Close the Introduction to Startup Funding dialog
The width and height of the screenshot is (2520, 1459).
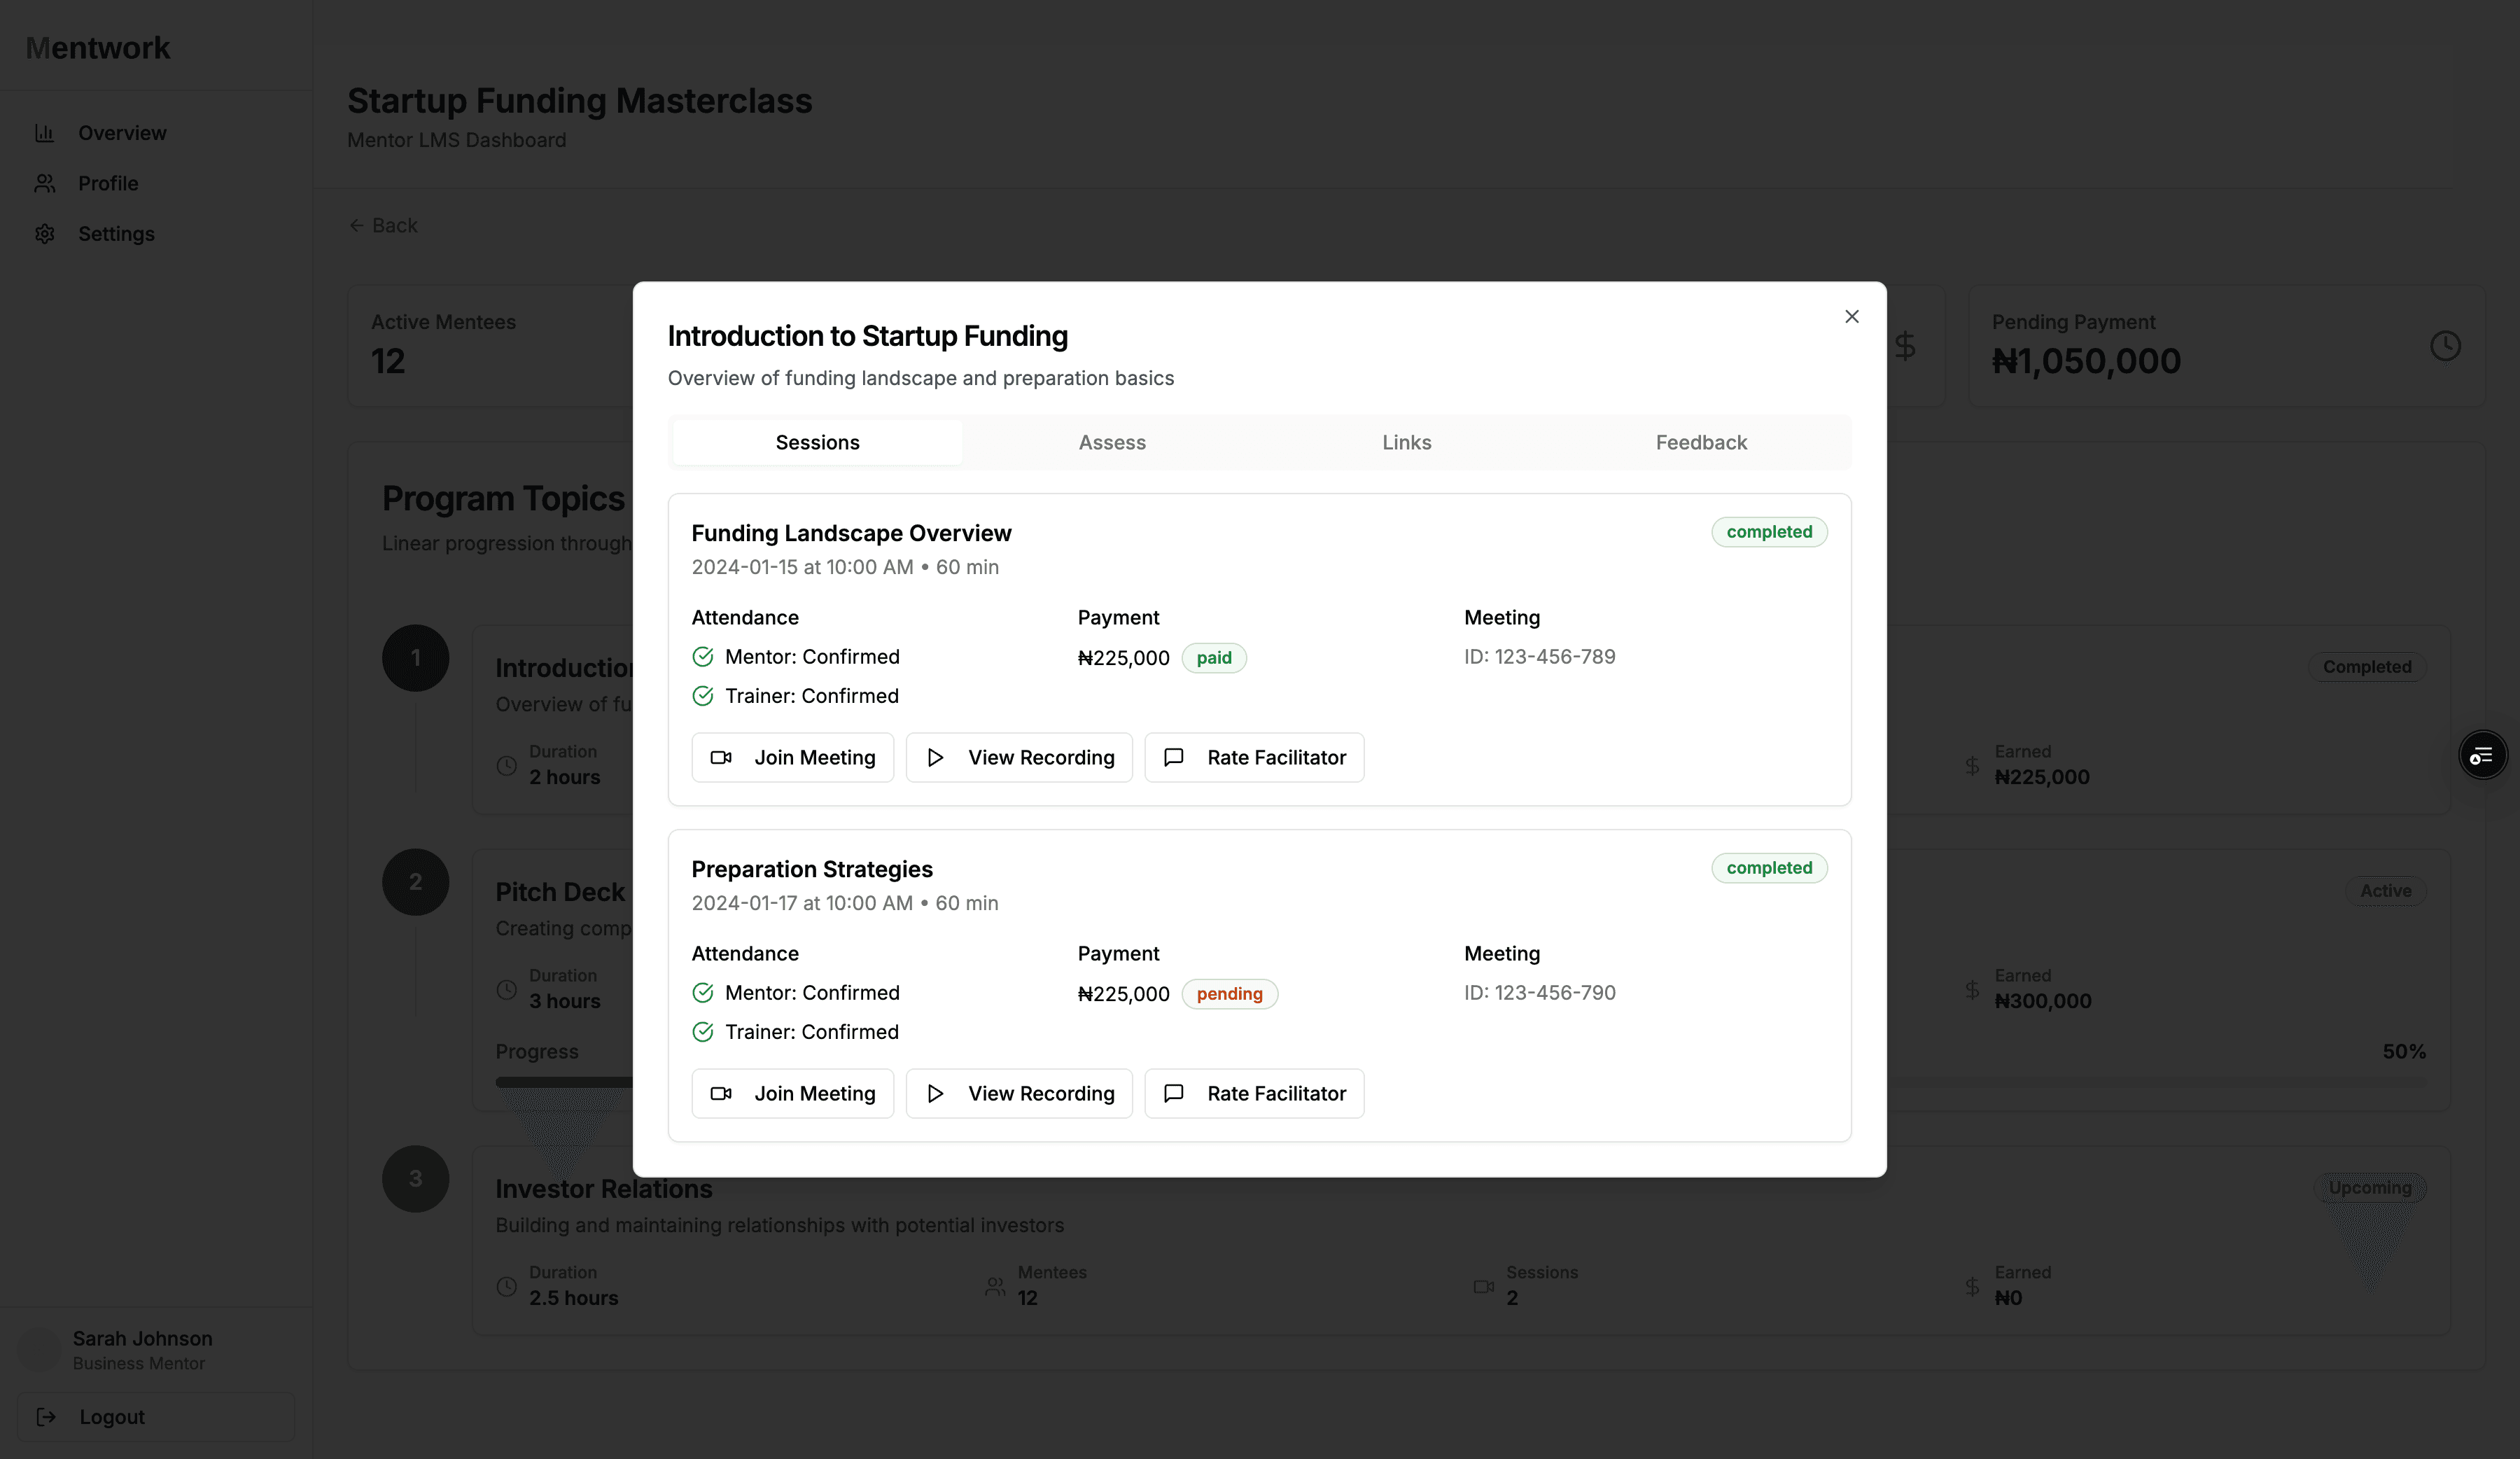tap(1851, 316)
